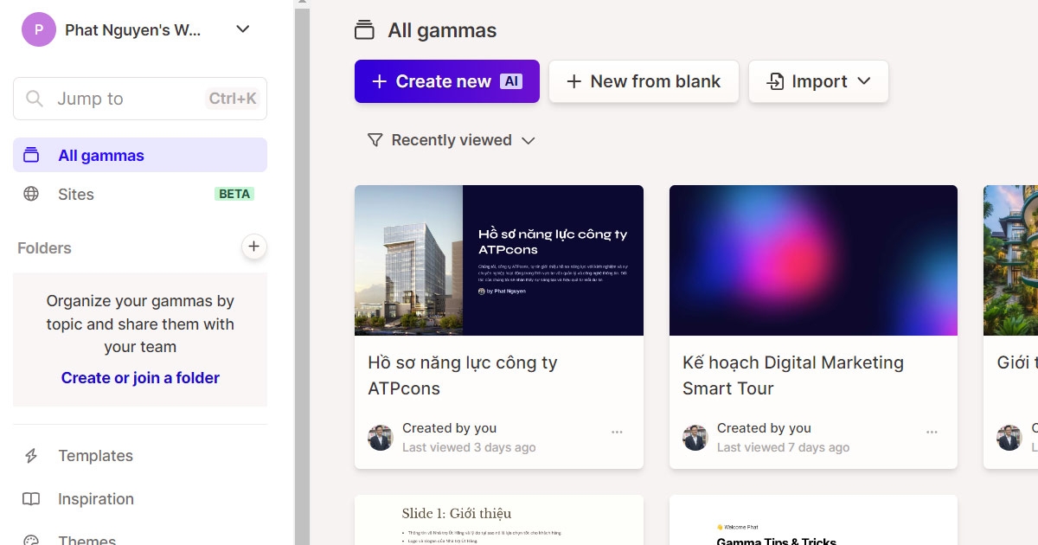Click the Templates lightning icon

pyautogui.click(x=31, y=456)
